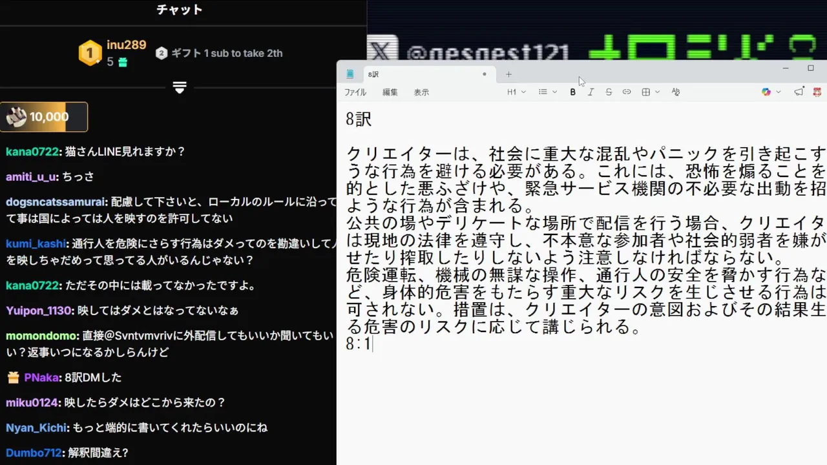Open the list style dropdown

(547, 92)
